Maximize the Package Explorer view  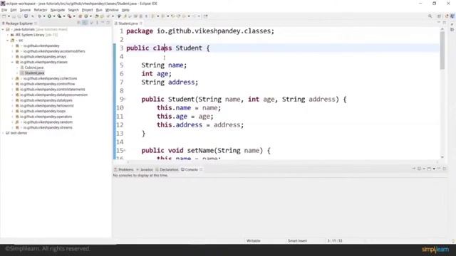pyautogui.click(x=108, y=23)
